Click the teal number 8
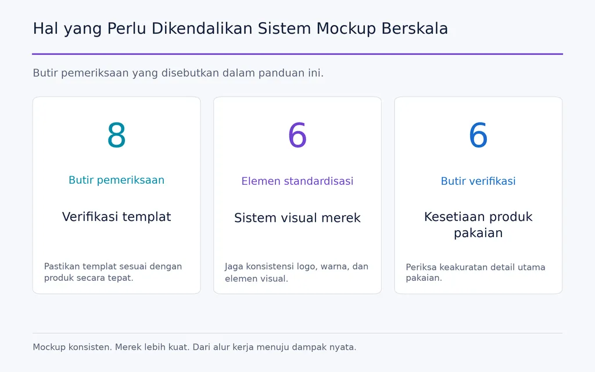This screenshot has height=372, width=595. tap(116, 135)
